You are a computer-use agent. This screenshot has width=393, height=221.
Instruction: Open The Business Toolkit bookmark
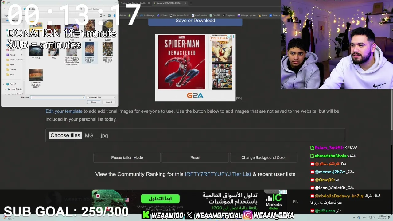pos(180,15)
